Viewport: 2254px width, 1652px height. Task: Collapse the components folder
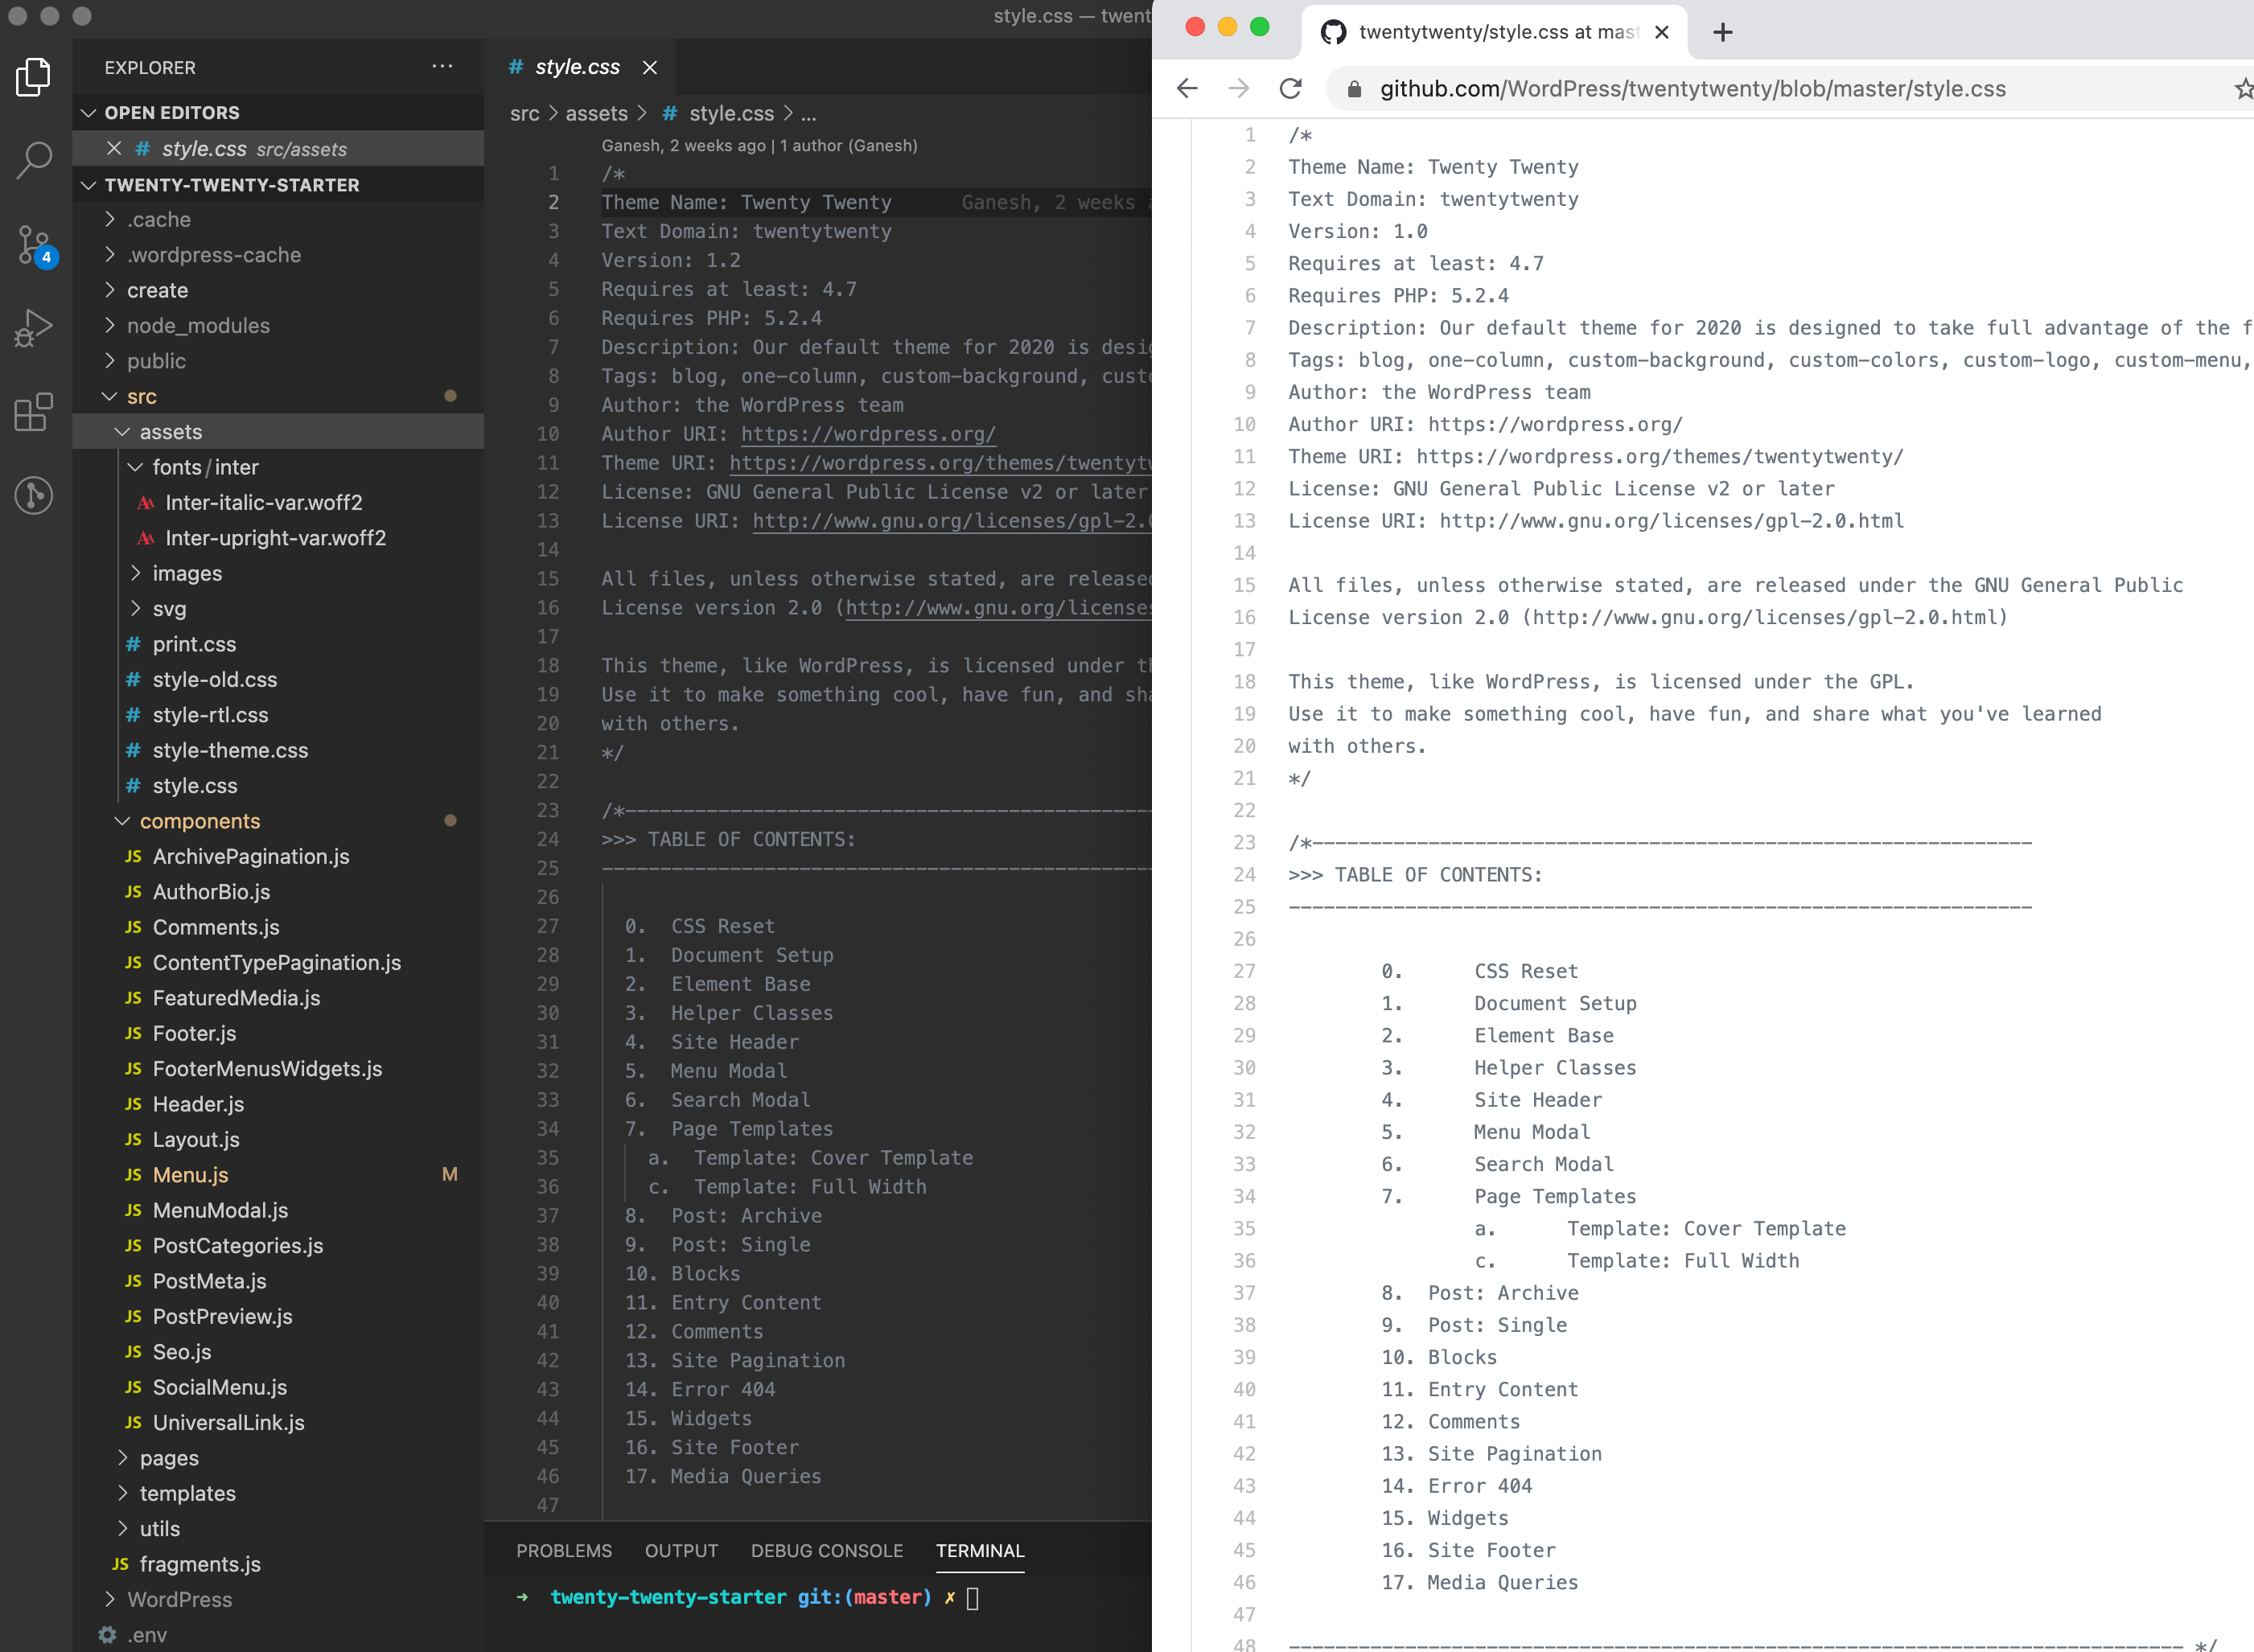199,821
